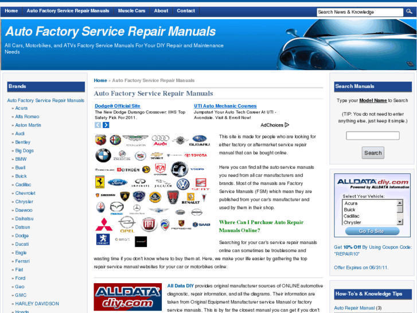The width and height of the screenshot is (417, 313).
Task: Click the Saab logo
Action: tap(201, 225)
